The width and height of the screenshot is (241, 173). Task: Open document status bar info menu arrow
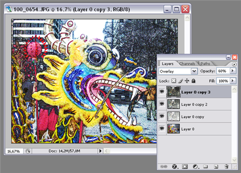(100, 151)
